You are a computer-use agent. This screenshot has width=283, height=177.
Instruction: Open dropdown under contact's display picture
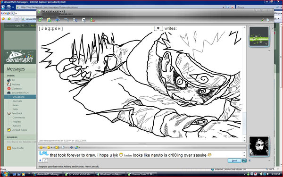pos(269,51)
